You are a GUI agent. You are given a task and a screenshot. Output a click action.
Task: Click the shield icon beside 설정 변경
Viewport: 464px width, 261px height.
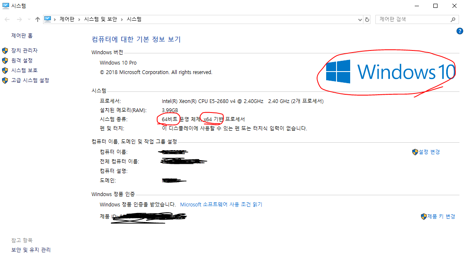[x=415, y=152]
